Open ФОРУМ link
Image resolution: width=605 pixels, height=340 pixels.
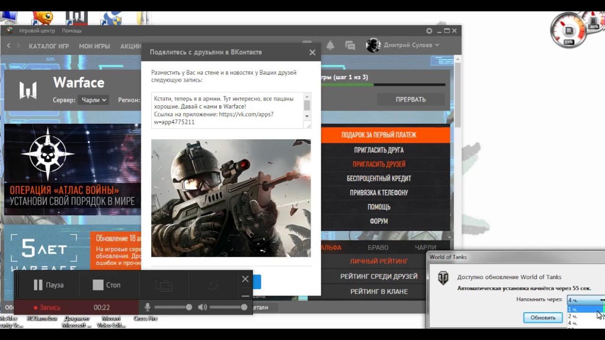tap(379, 221)
